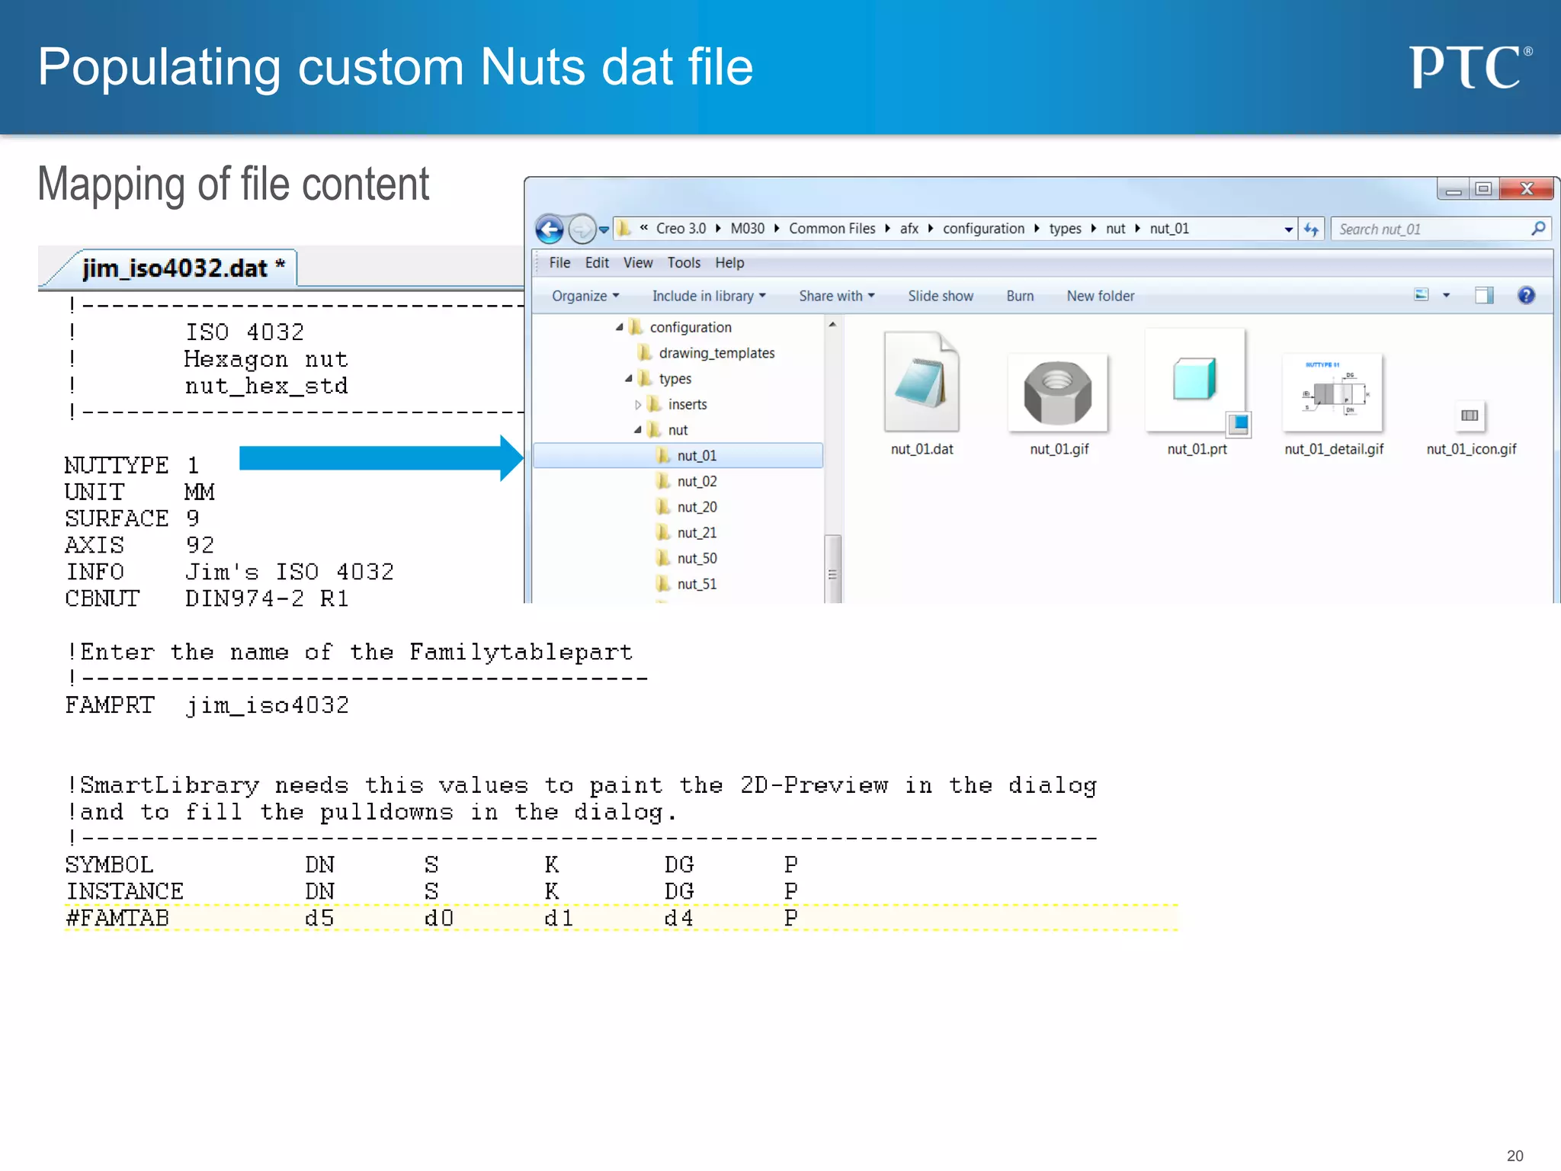This screenshot has height=1171, width=1561.
Task: Click the change view icon
Action: (1422, 295)
